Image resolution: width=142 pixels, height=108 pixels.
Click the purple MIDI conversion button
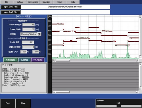[37, 60]
